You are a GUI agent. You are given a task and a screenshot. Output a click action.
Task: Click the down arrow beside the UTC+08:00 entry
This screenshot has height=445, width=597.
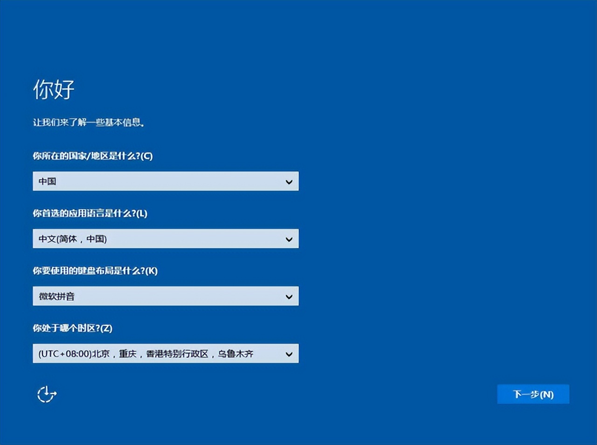290,353
